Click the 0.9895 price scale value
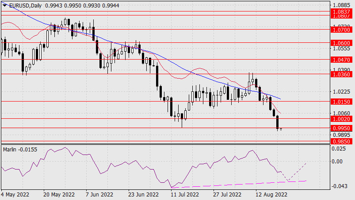Screen dimensions: 355x200 341,135
